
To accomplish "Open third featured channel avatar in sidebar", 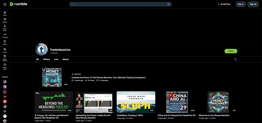I will (5, 91).
